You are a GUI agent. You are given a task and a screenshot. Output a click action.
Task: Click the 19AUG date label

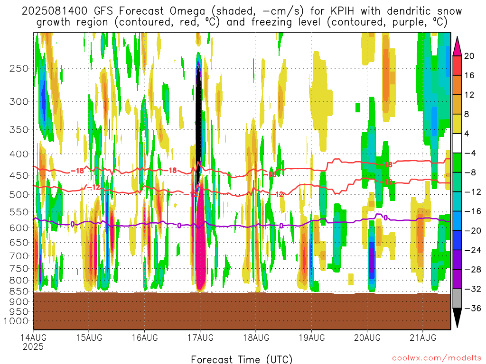(x=312, y=337)
